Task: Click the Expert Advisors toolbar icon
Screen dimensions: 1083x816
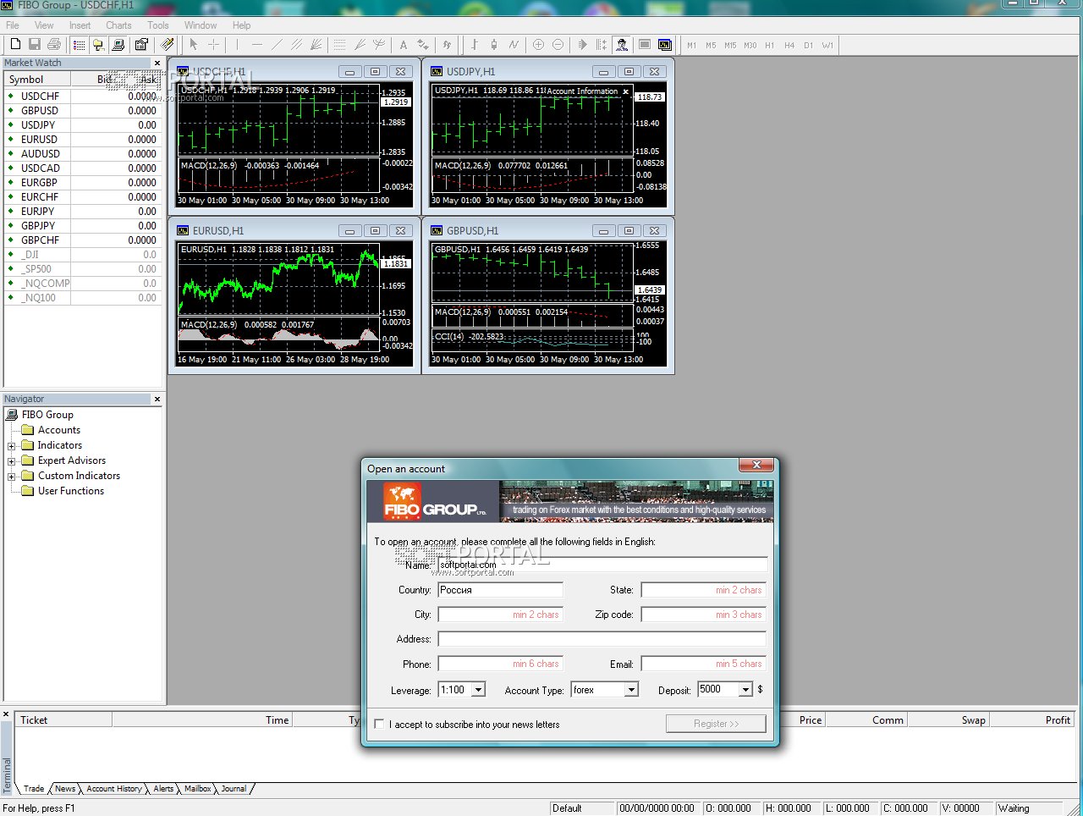Action: pos(622,44)
